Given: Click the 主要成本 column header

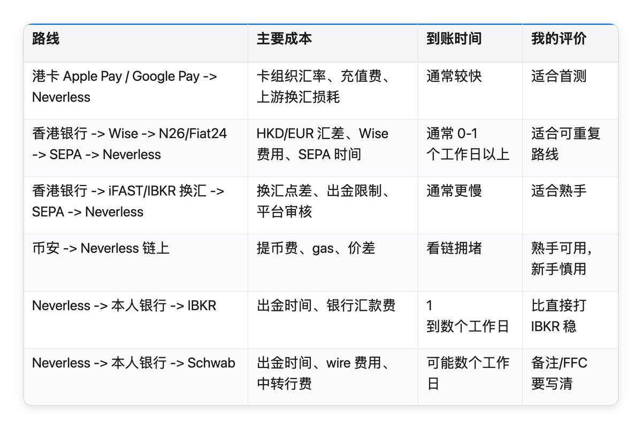Looking at the screenshot, I should click(333, 43).
